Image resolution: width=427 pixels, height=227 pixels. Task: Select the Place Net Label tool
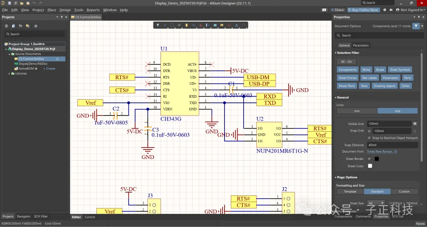208,25
